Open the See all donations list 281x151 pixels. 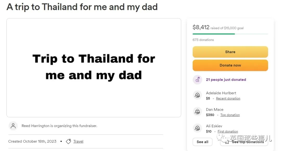coord(202,142)
